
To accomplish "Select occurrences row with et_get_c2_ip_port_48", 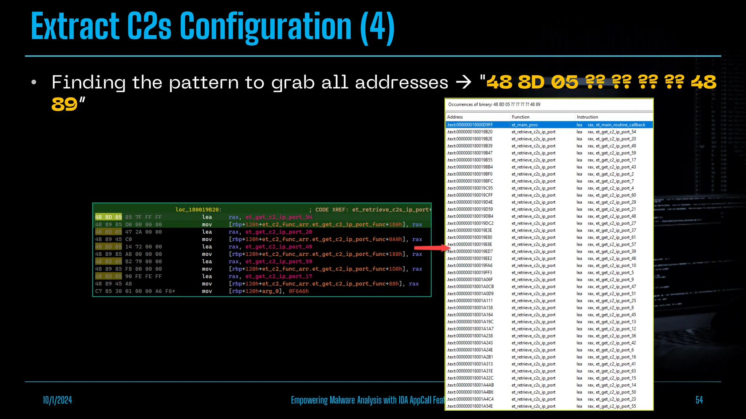I will (x=549, y=216).
